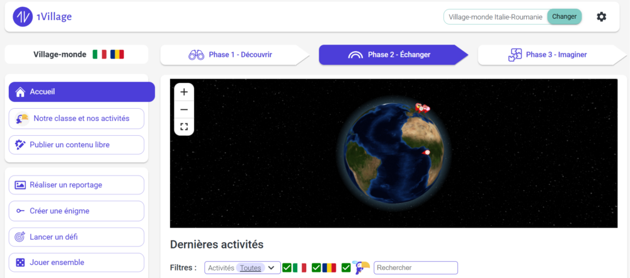Click the Village-monde label card
Screen dimensions: 630x278
tap(76, 55)
